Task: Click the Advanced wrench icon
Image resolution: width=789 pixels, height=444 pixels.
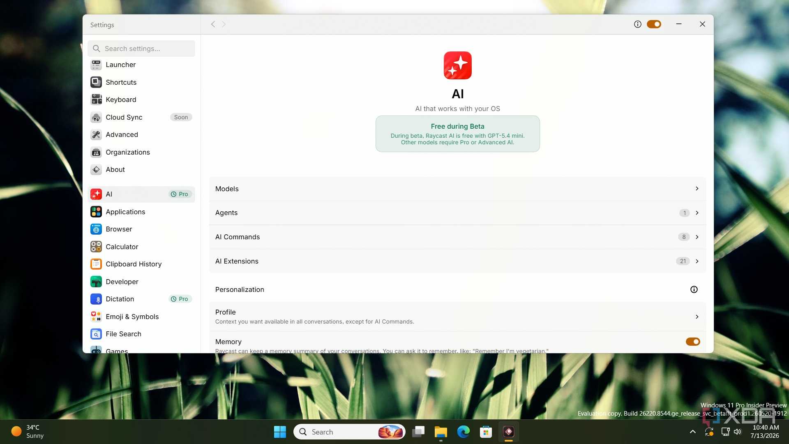Action: click(96, 134)
